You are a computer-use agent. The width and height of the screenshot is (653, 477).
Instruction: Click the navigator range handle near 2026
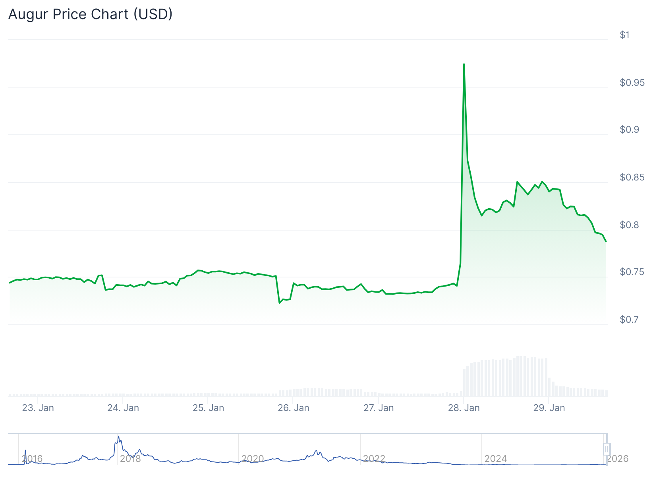(606, 449)
